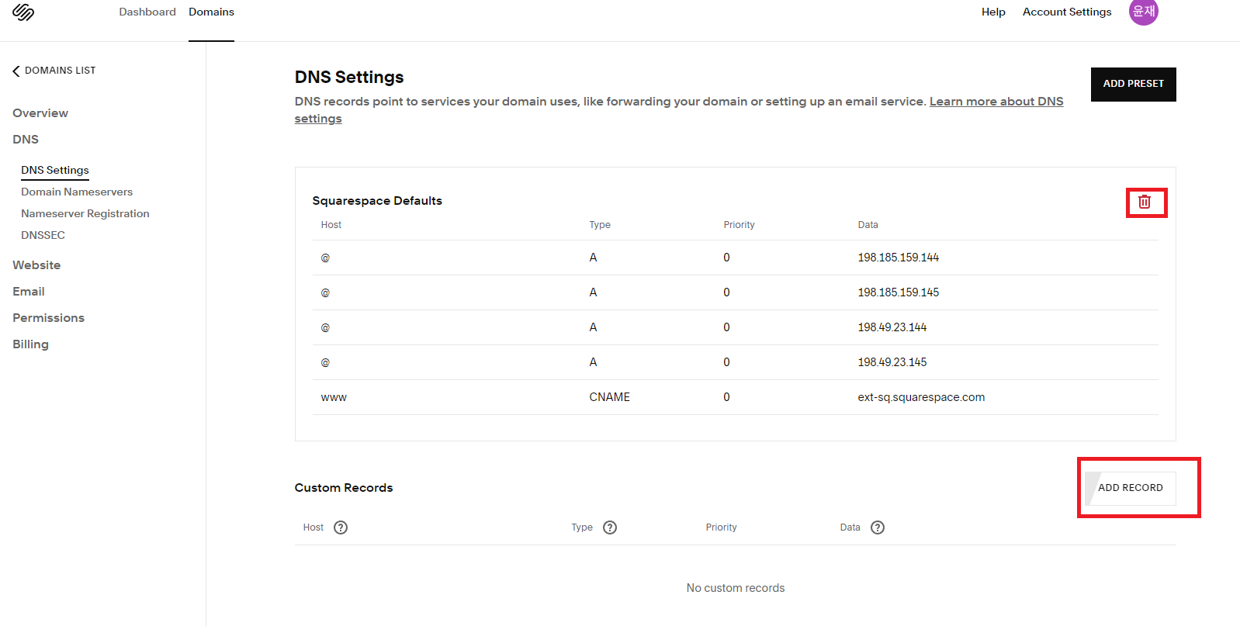Click the www host cell
The image size is (1240, 626).
pyautogui.click(x=334, y=397)
